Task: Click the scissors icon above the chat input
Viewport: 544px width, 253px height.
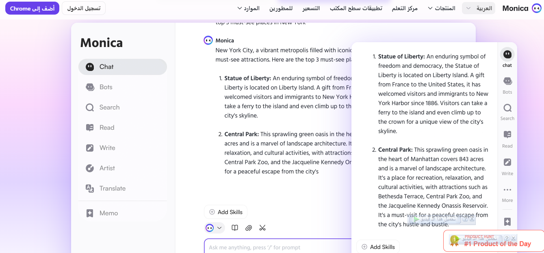Action: pyautogui.click(x=262, y=228)
